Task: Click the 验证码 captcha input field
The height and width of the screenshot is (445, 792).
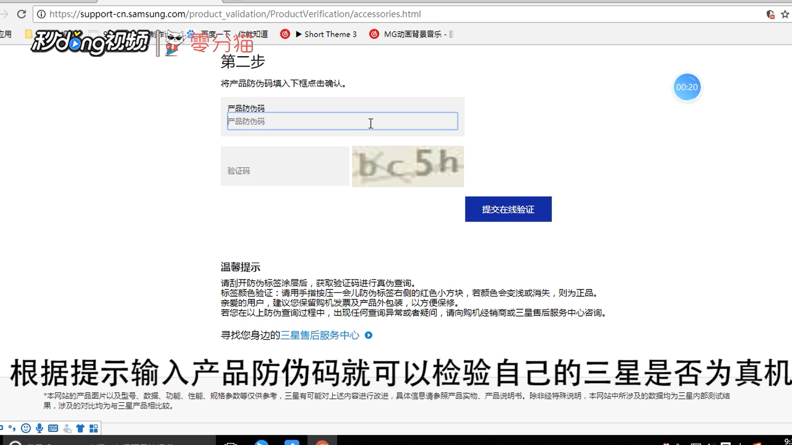Action: (x=285, y=166)
